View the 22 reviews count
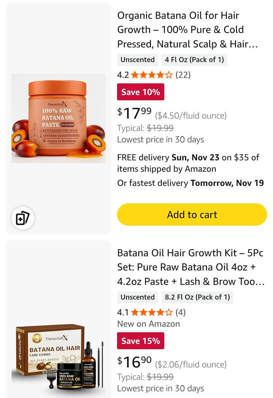The image size is (273, 398). 183,75
